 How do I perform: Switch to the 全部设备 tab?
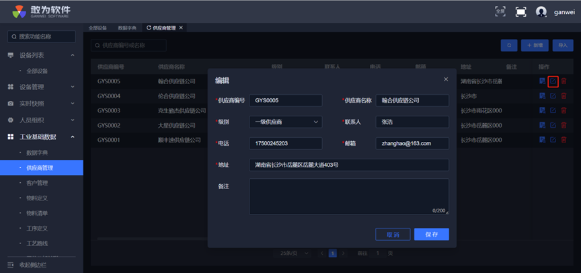(98, 28)
